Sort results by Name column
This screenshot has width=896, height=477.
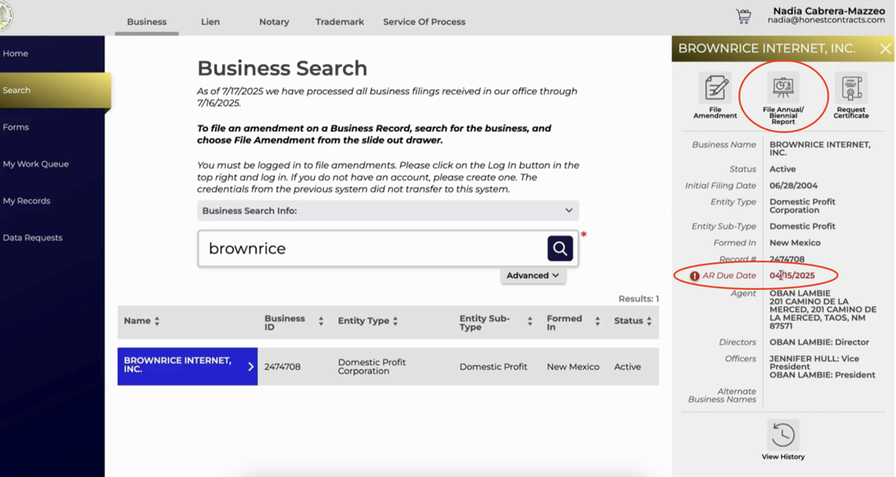click(x=157, y=321)
